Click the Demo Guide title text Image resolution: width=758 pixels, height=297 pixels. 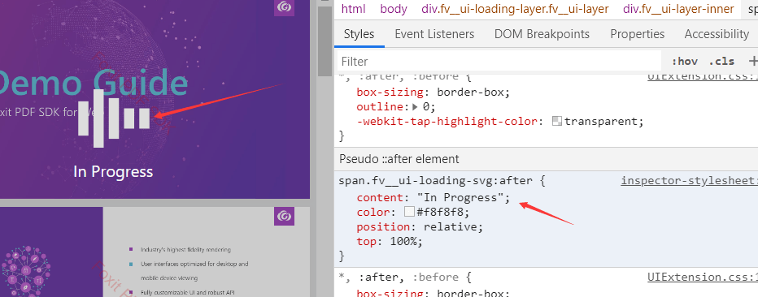pos(93,83)
